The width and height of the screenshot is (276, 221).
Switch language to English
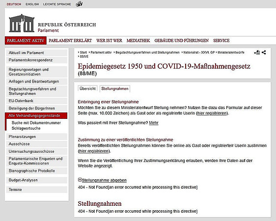click(x=32, y=4)
